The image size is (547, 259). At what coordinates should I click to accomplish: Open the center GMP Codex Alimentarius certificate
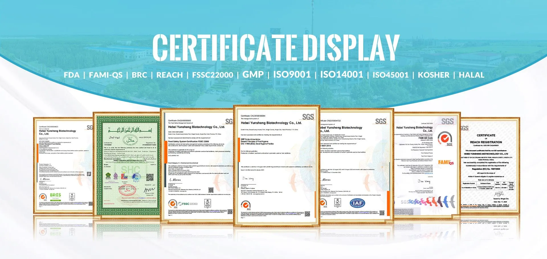point(277,166)
